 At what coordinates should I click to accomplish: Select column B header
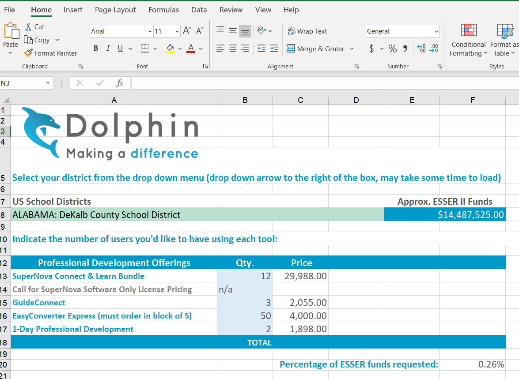click(x=245, y=100)
